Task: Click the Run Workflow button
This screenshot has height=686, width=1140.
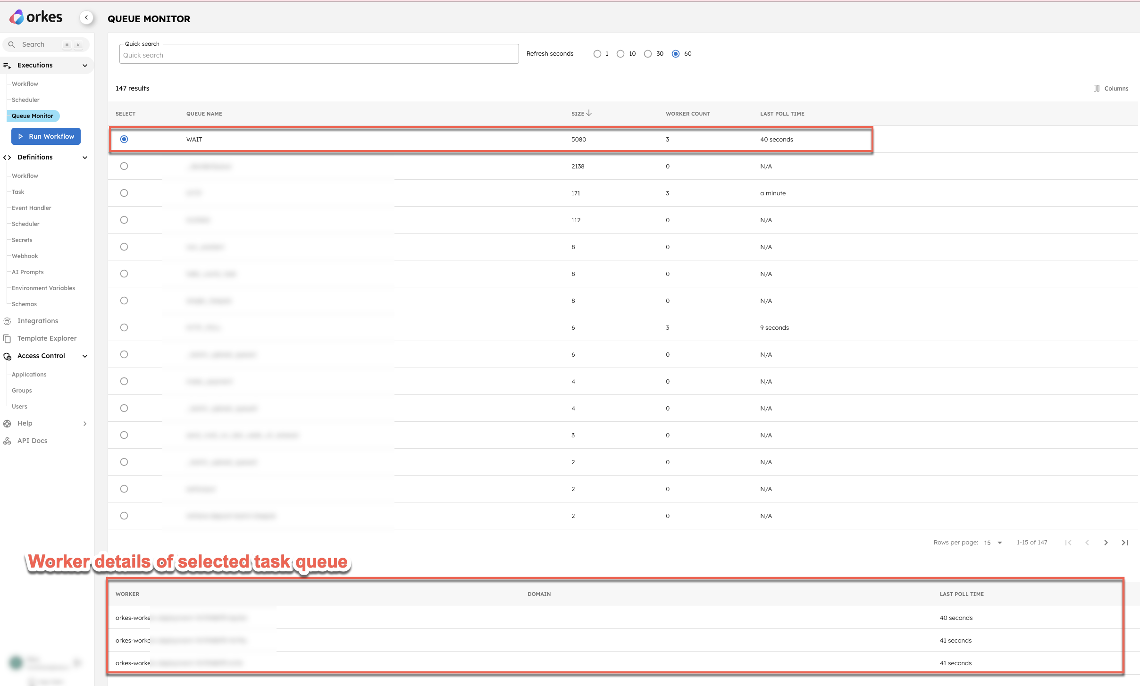Action: coord(46,136)
